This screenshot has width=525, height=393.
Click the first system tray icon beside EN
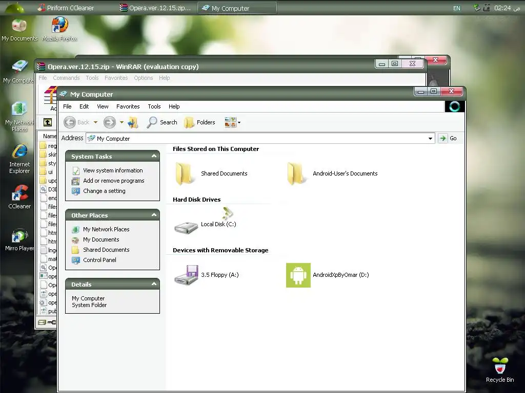(477, 8)
